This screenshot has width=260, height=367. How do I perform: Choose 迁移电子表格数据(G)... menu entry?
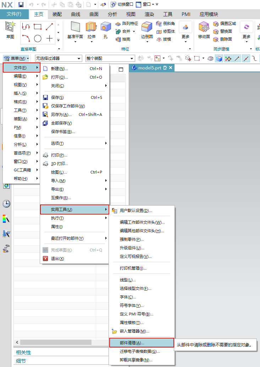click(142, 351)
